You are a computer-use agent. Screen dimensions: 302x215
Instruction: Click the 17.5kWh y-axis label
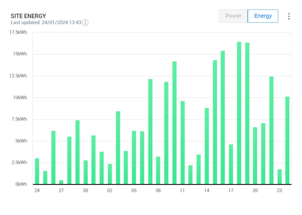click(x=18, y=32)
